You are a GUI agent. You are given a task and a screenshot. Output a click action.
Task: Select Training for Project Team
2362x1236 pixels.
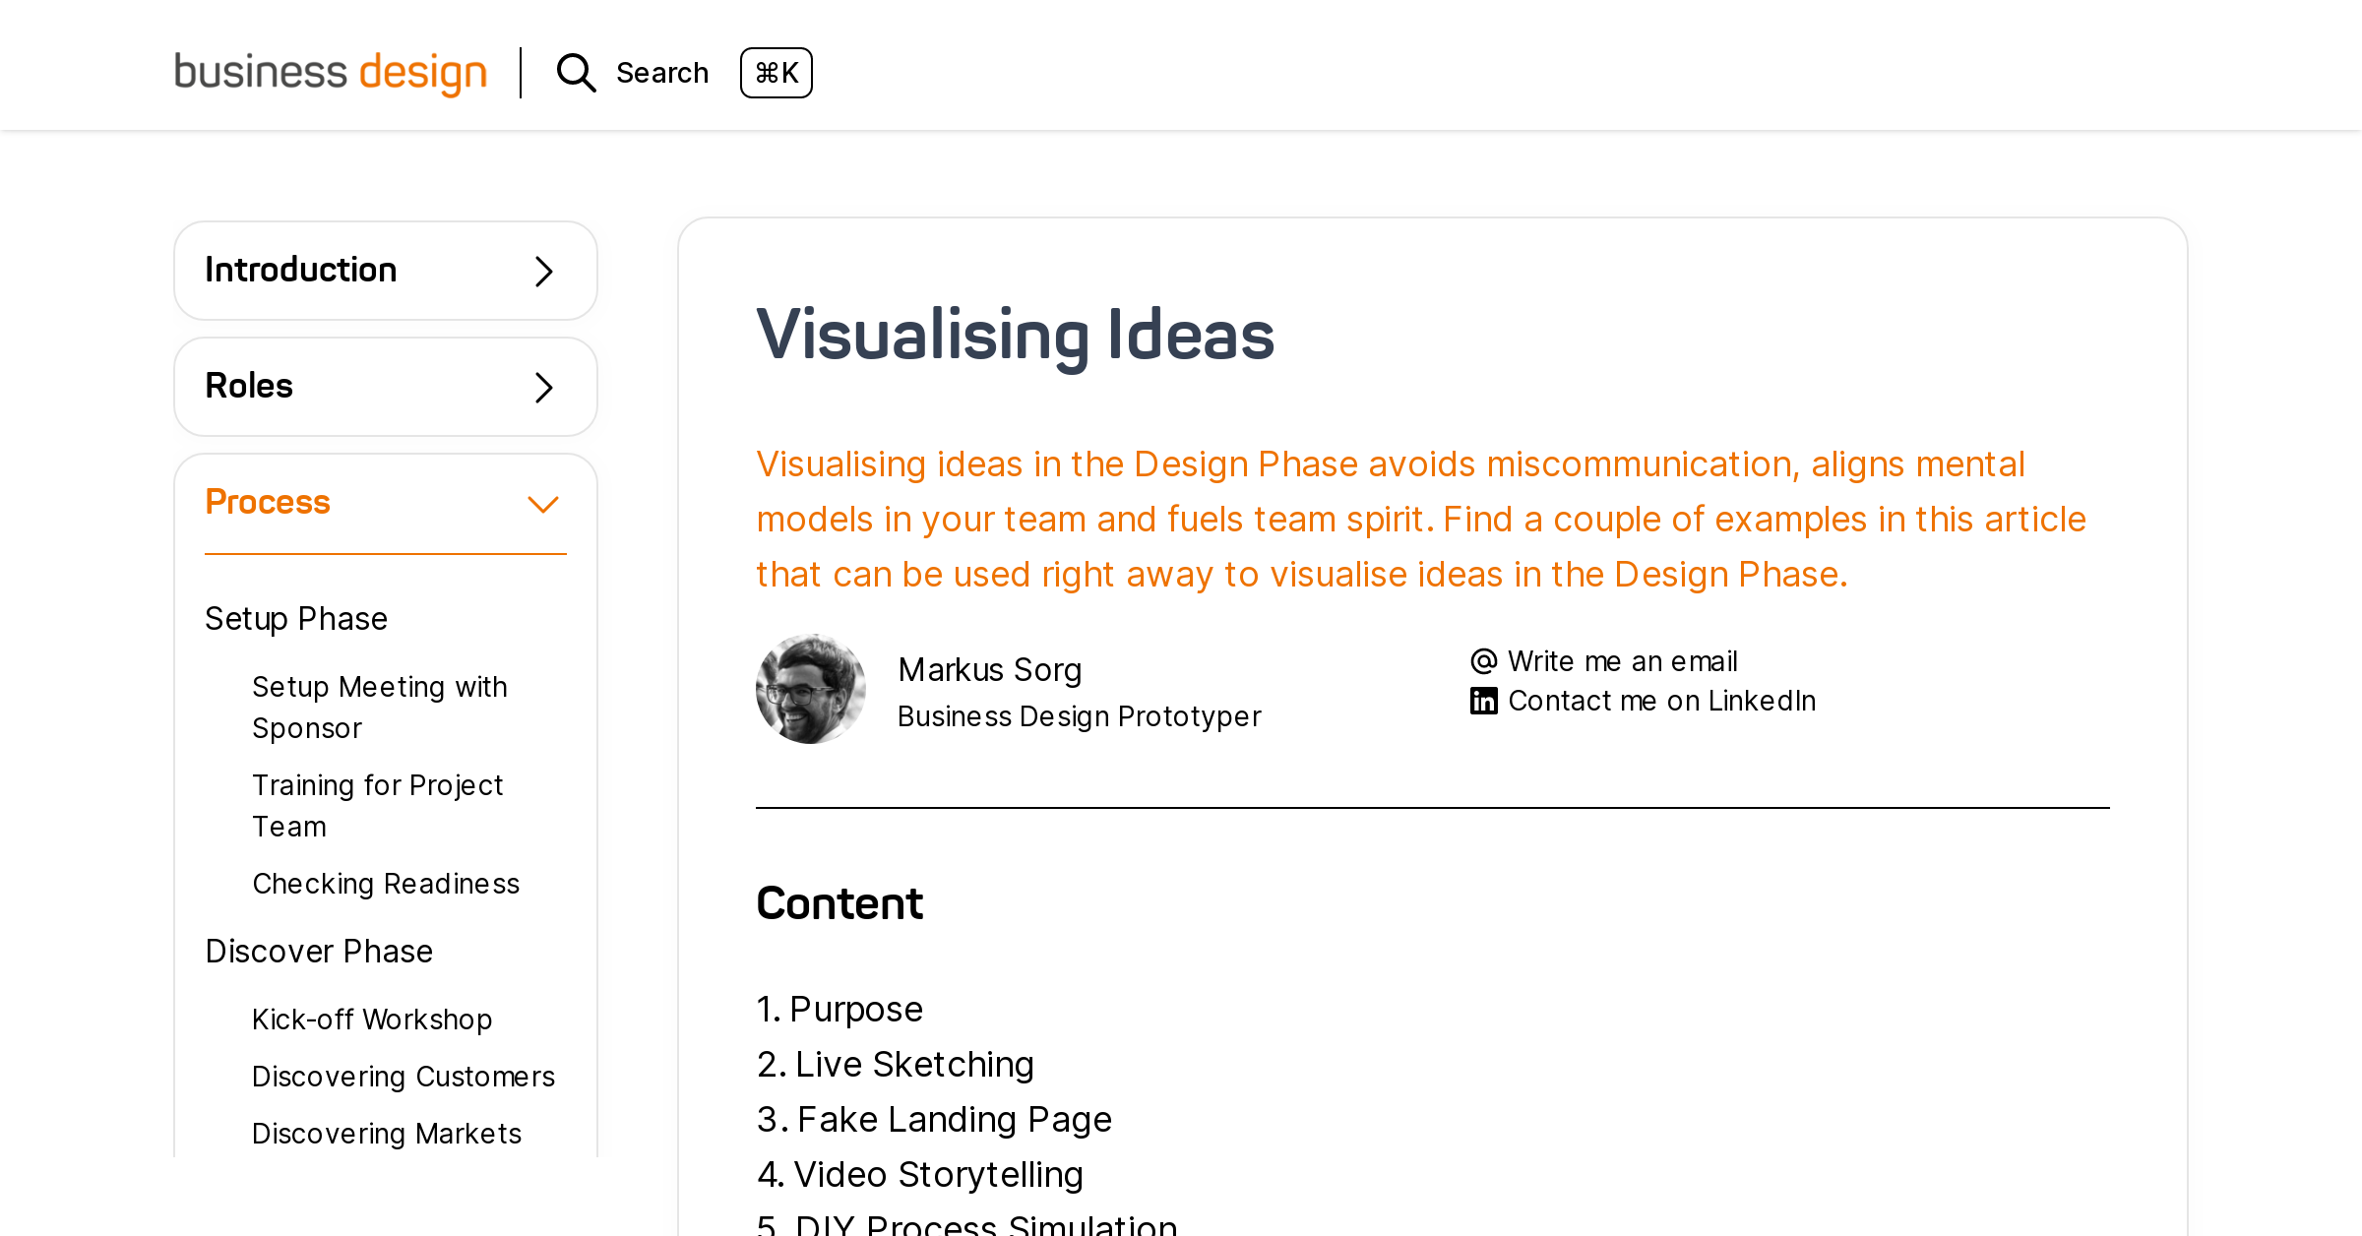point(378,805)
